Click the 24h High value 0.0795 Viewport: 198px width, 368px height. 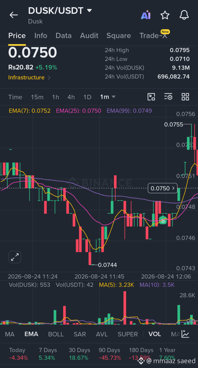pos(180,50)
